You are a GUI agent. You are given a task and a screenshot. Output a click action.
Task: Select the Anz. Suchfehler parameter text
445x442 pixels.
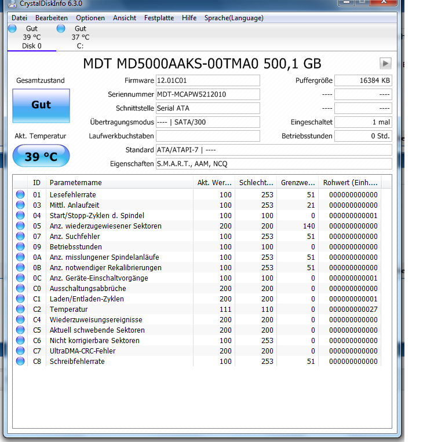pos(75,236)
